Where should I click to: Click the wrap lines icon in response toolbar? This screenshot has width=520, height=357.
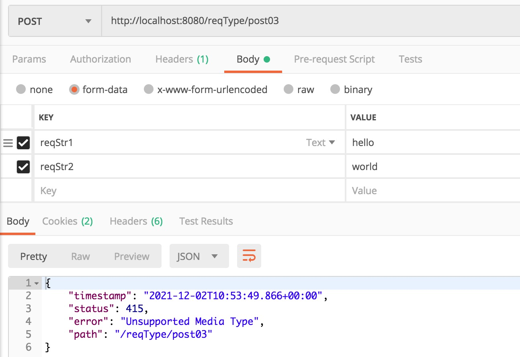point(249,256)
